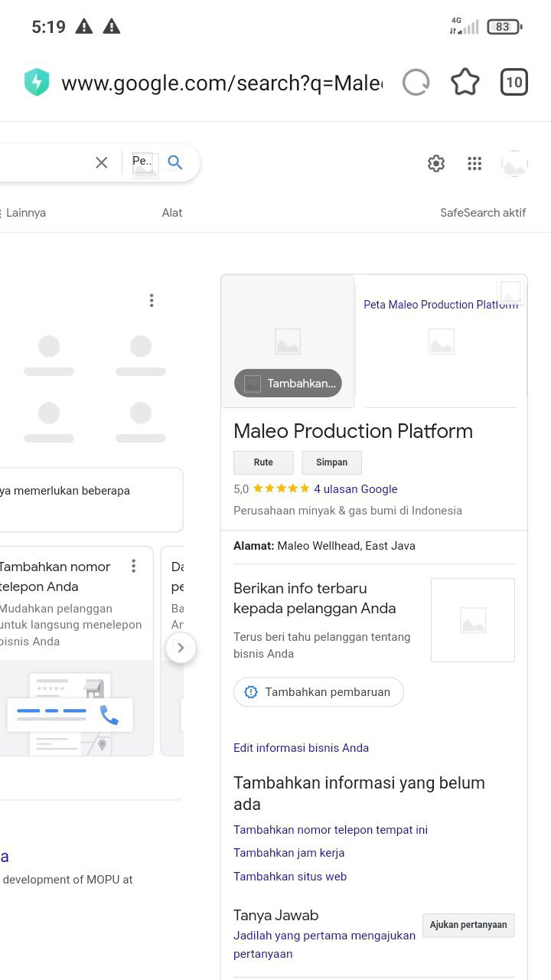
Task: Tap the browser URL address field
Action: coord(222,83)
